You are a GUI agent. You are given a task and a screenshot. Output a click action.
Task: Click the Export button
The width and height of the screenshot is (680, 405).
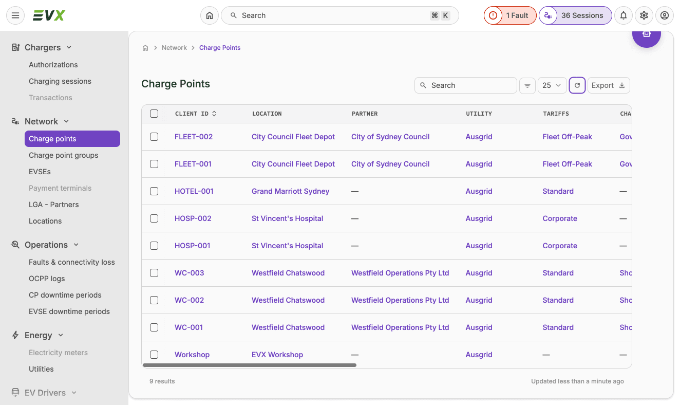coord(609,85)
